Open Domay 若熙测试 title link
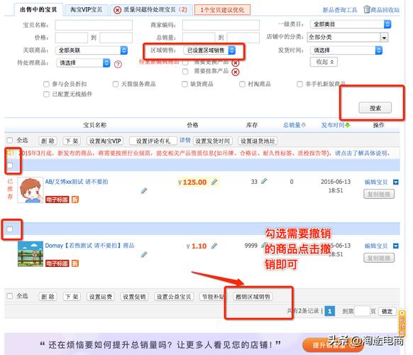 coord(89,246)
